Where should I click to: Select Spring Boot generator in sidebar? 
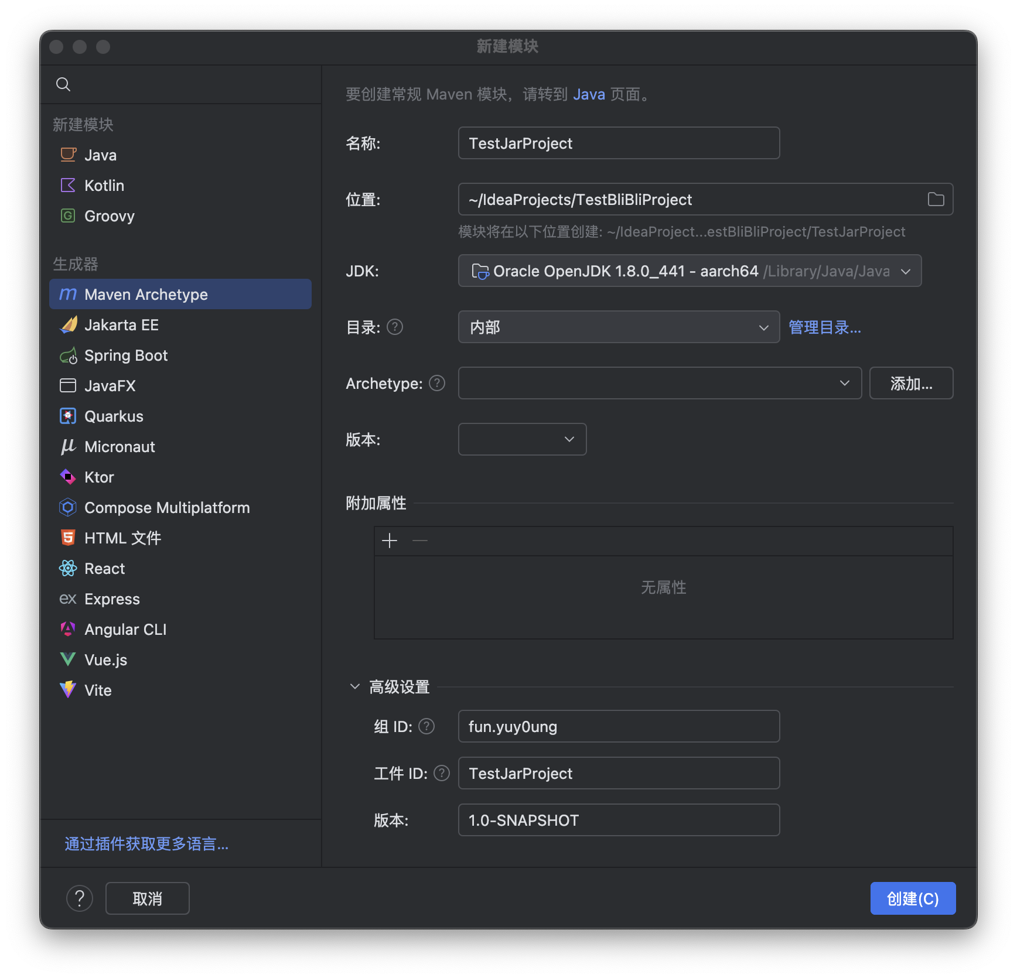[126, 355]
